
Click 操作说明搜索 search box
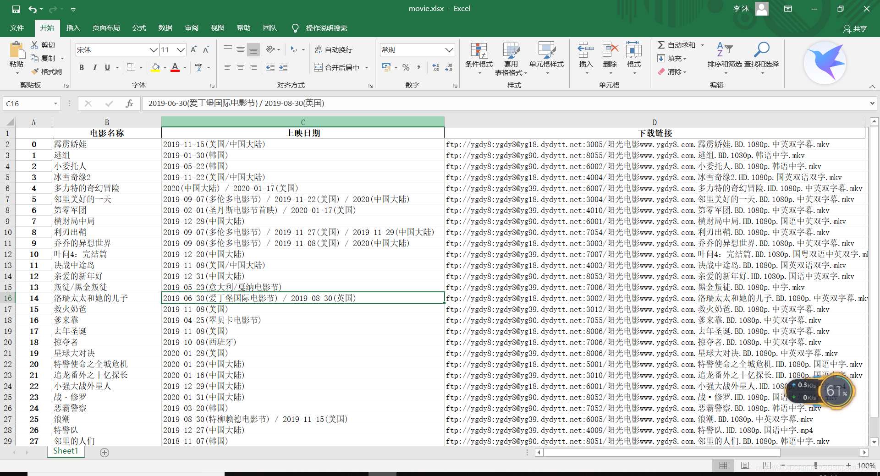(x=326, y=28)
